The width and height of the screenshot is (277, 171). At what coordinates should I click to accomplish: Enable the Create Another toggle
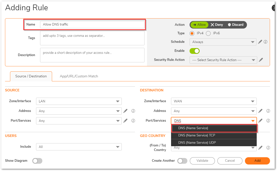pyautogui.click(x=182, y=161)
